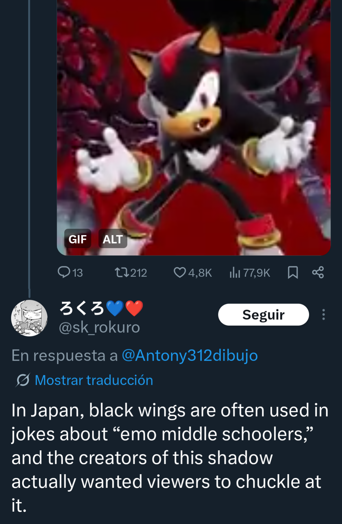Image resolution: width=342 pixels, height=524 pixels.
Task: Open the profile via the @sk_rokuro handle
Action: [99, 327]
